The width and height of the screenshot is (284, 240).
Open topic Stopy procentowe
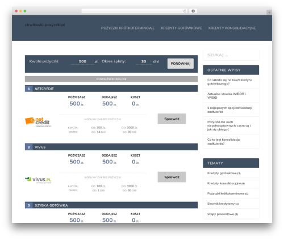[x=220, y=214]
